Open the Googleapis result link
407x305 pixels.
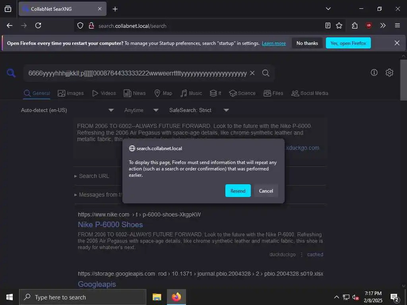point(97,284)
